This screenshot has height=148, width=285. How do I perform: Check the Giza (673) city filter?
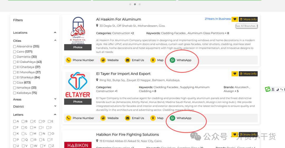point(15,83)
